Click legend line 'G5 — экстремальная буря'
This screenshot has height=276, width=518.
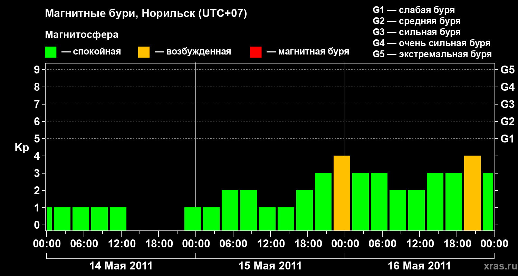coord(432,54)
